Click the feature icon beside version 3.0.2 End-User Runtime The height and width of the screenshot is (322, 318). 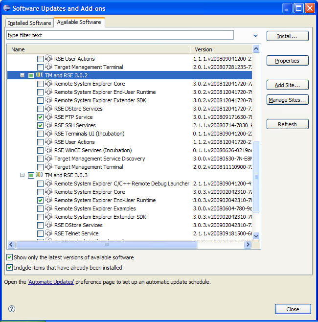(x=48, y=92)
